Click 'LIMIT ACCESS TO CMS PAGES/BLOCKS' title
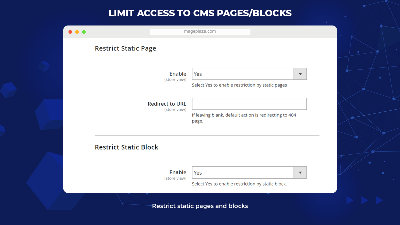This screenshot has height=225, width=400. [200, 13]
